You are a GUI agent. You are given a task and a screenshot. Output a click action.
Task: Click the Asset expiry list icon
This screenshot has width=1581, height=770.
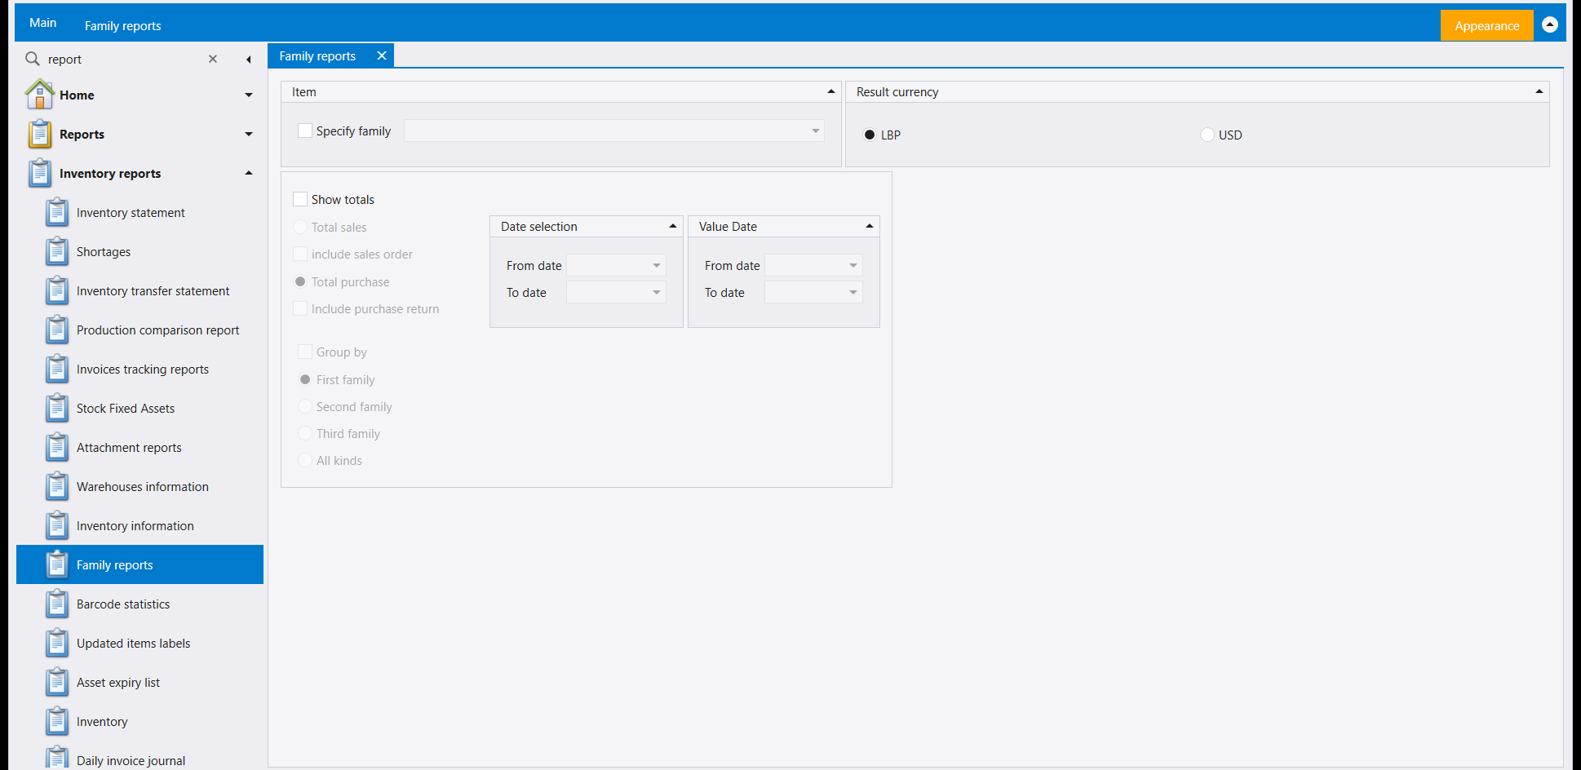(x=56, y=682)
